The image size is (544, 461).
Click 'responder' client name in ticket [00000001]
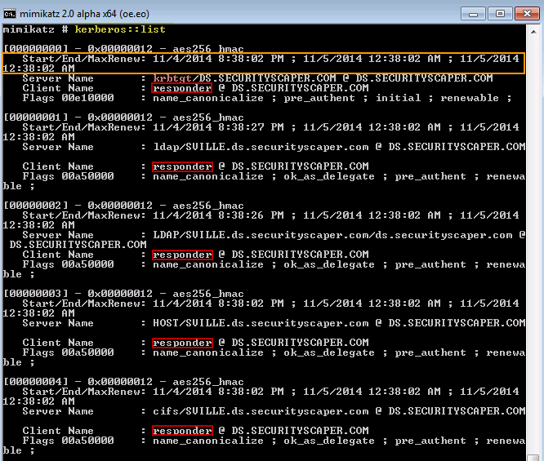182,166
